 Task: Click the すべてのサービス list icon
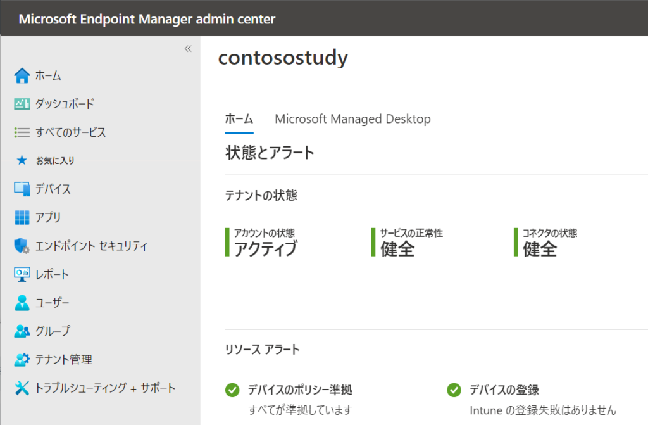click(22, 132)
